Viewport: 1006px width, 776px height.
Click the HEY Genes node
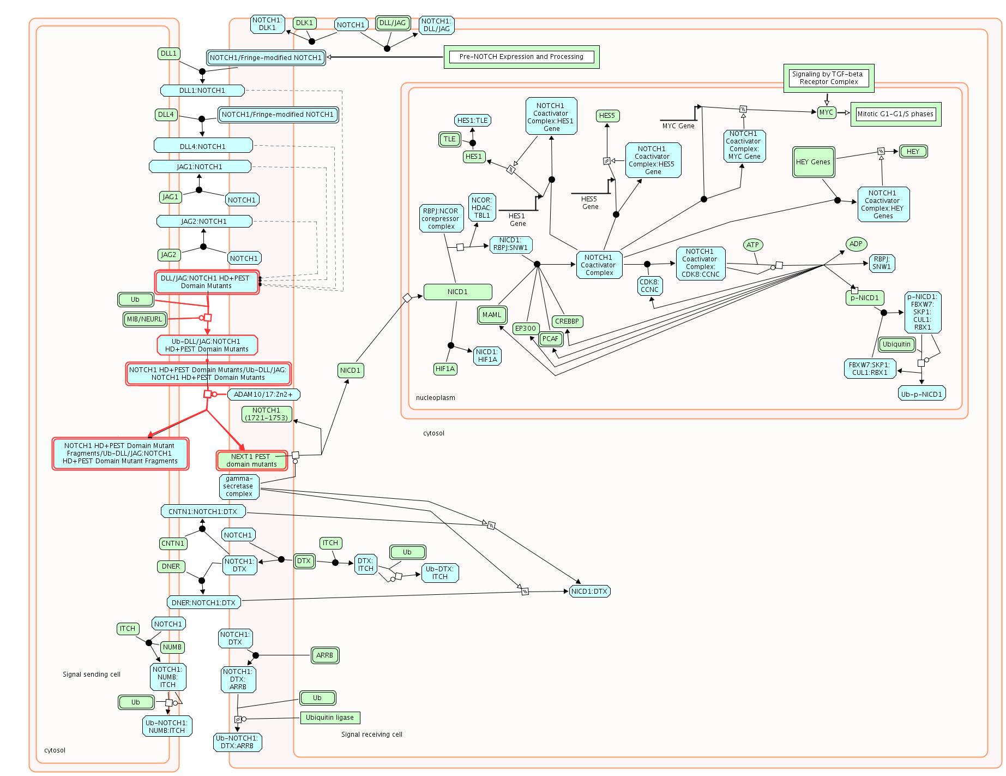point(813,162)
